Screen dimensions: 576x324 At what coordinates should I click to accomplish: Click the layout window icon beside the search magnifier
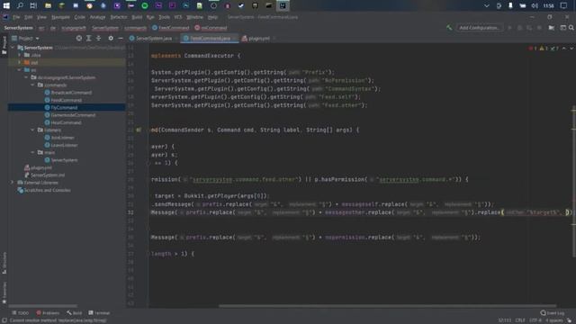(562, 28)
